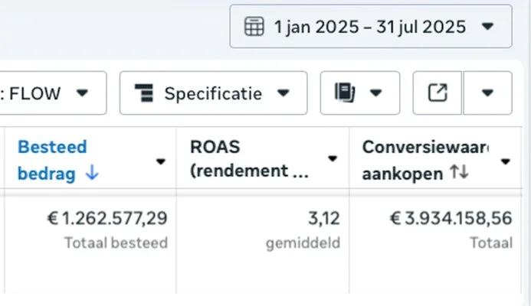531x306 pixels.
Task: Click the 1 jan 2025 – 31 jul 2025 text
Action: point(370,27)
